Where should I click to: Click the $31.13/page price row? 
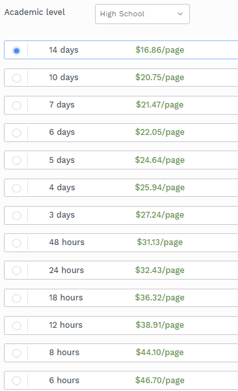[x=121, y=243]
